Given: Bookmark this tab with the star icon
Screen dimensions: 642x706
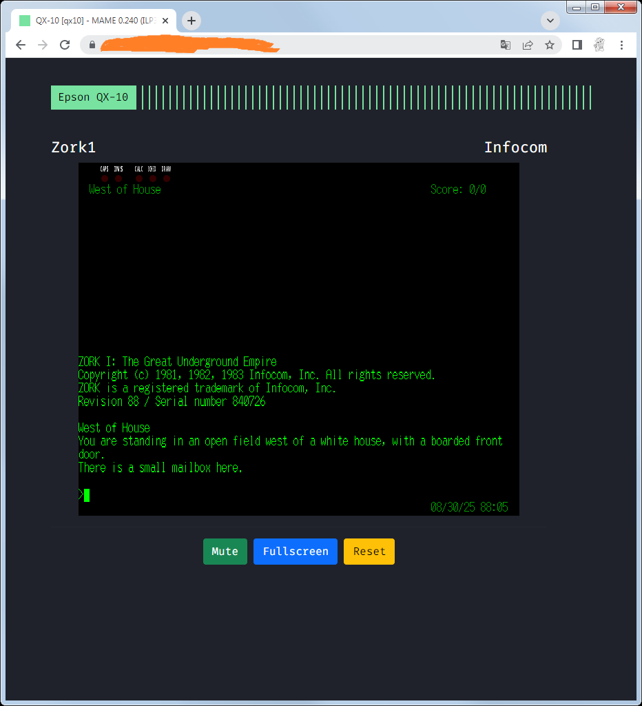Looking at the screenshot, I should pyautogui.click(x=549, y=45).
